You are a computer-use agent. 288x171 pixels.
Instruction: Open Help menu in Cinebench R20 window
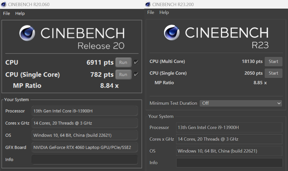(20, 13)
